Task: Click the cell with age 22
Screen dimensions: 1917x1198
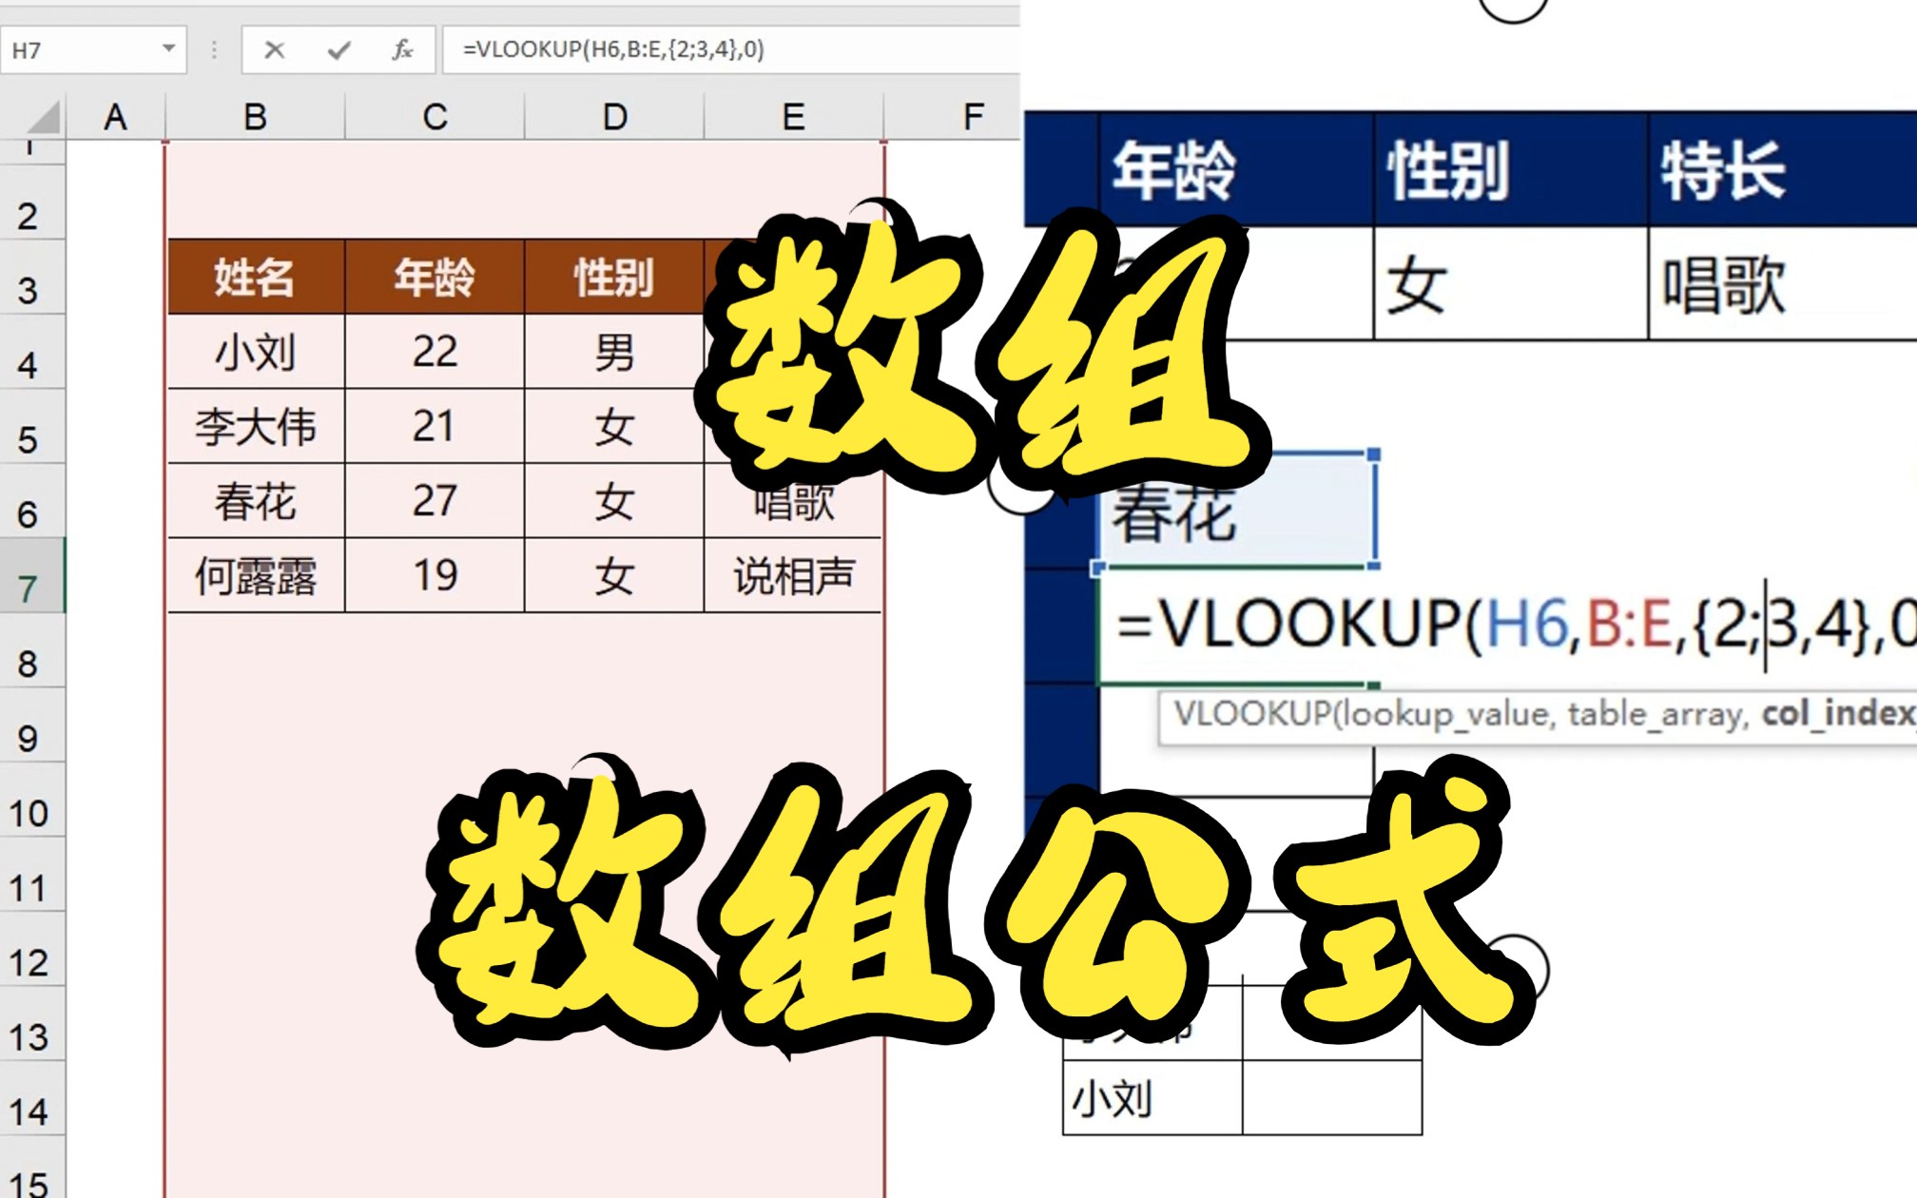Action: pyautogui.click(x=435, y=352)
